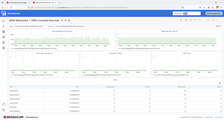Star the dashboard as favorite
This screenshot has width=224, height=120.
coord(62,20)
